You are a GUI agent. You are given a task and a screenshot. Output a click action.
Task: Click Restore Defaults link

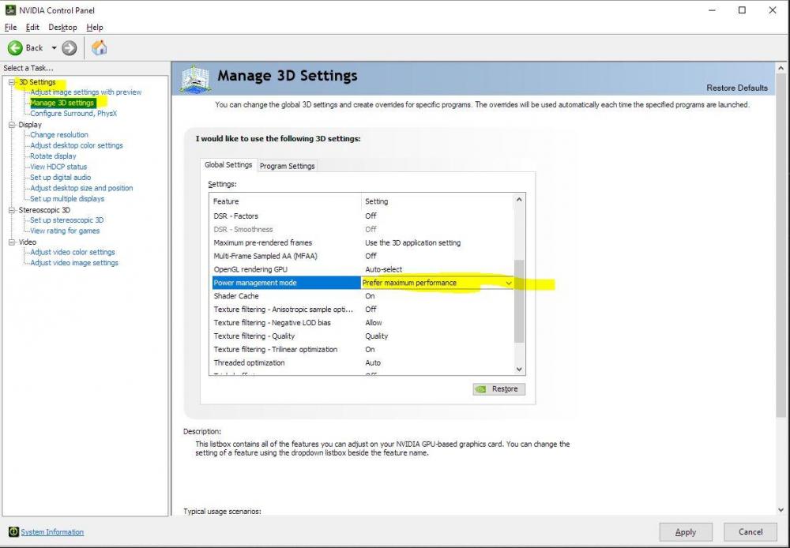(x=736, y=88)
